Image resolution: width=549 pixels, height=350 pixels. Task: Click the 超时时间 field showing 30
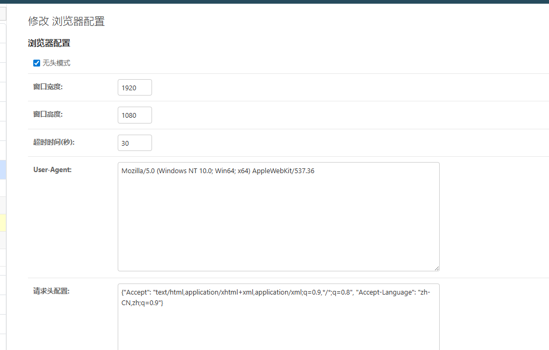click(135, 143)
